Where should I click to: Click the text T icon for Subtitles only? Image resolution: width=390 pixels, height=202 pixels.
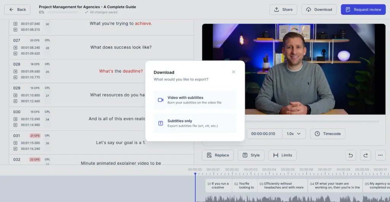(161, 123)
